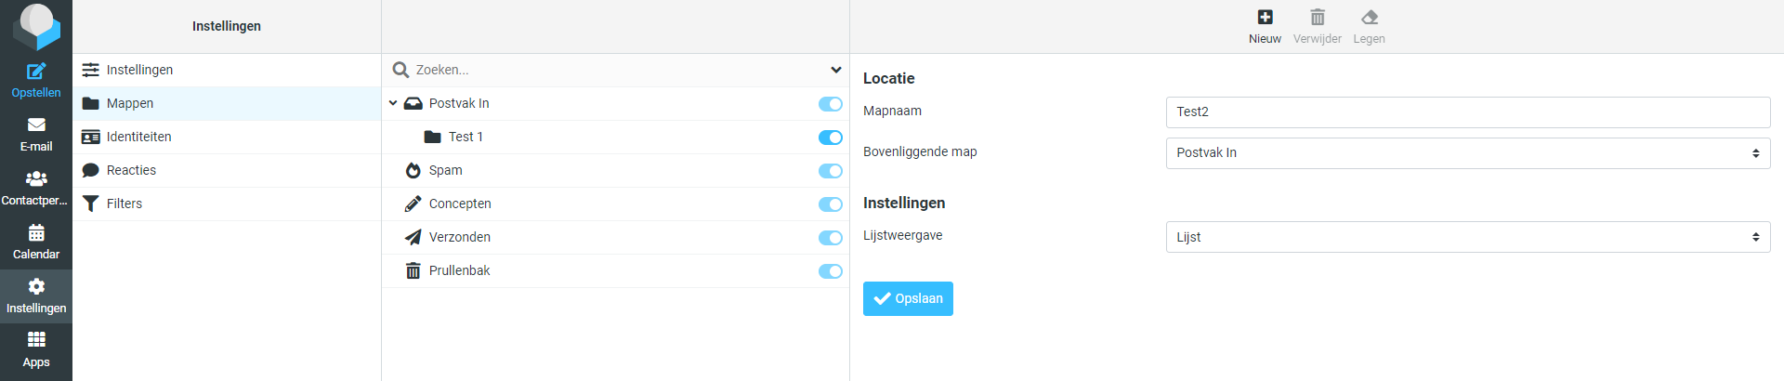Collapse the Postvak In folder tree
1784x381 pixels.
(393, 103)
